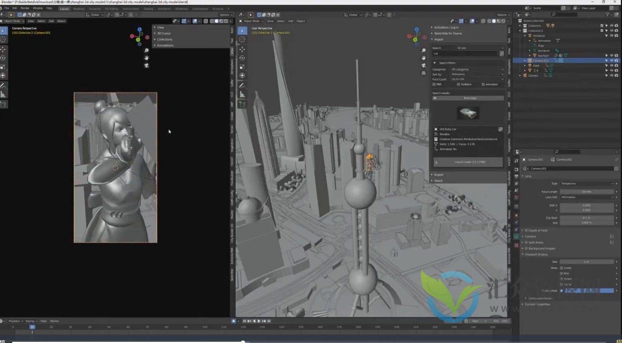Open the lens Type Perspective dropdown
The image size is (622, 343).
coord(587,184)
